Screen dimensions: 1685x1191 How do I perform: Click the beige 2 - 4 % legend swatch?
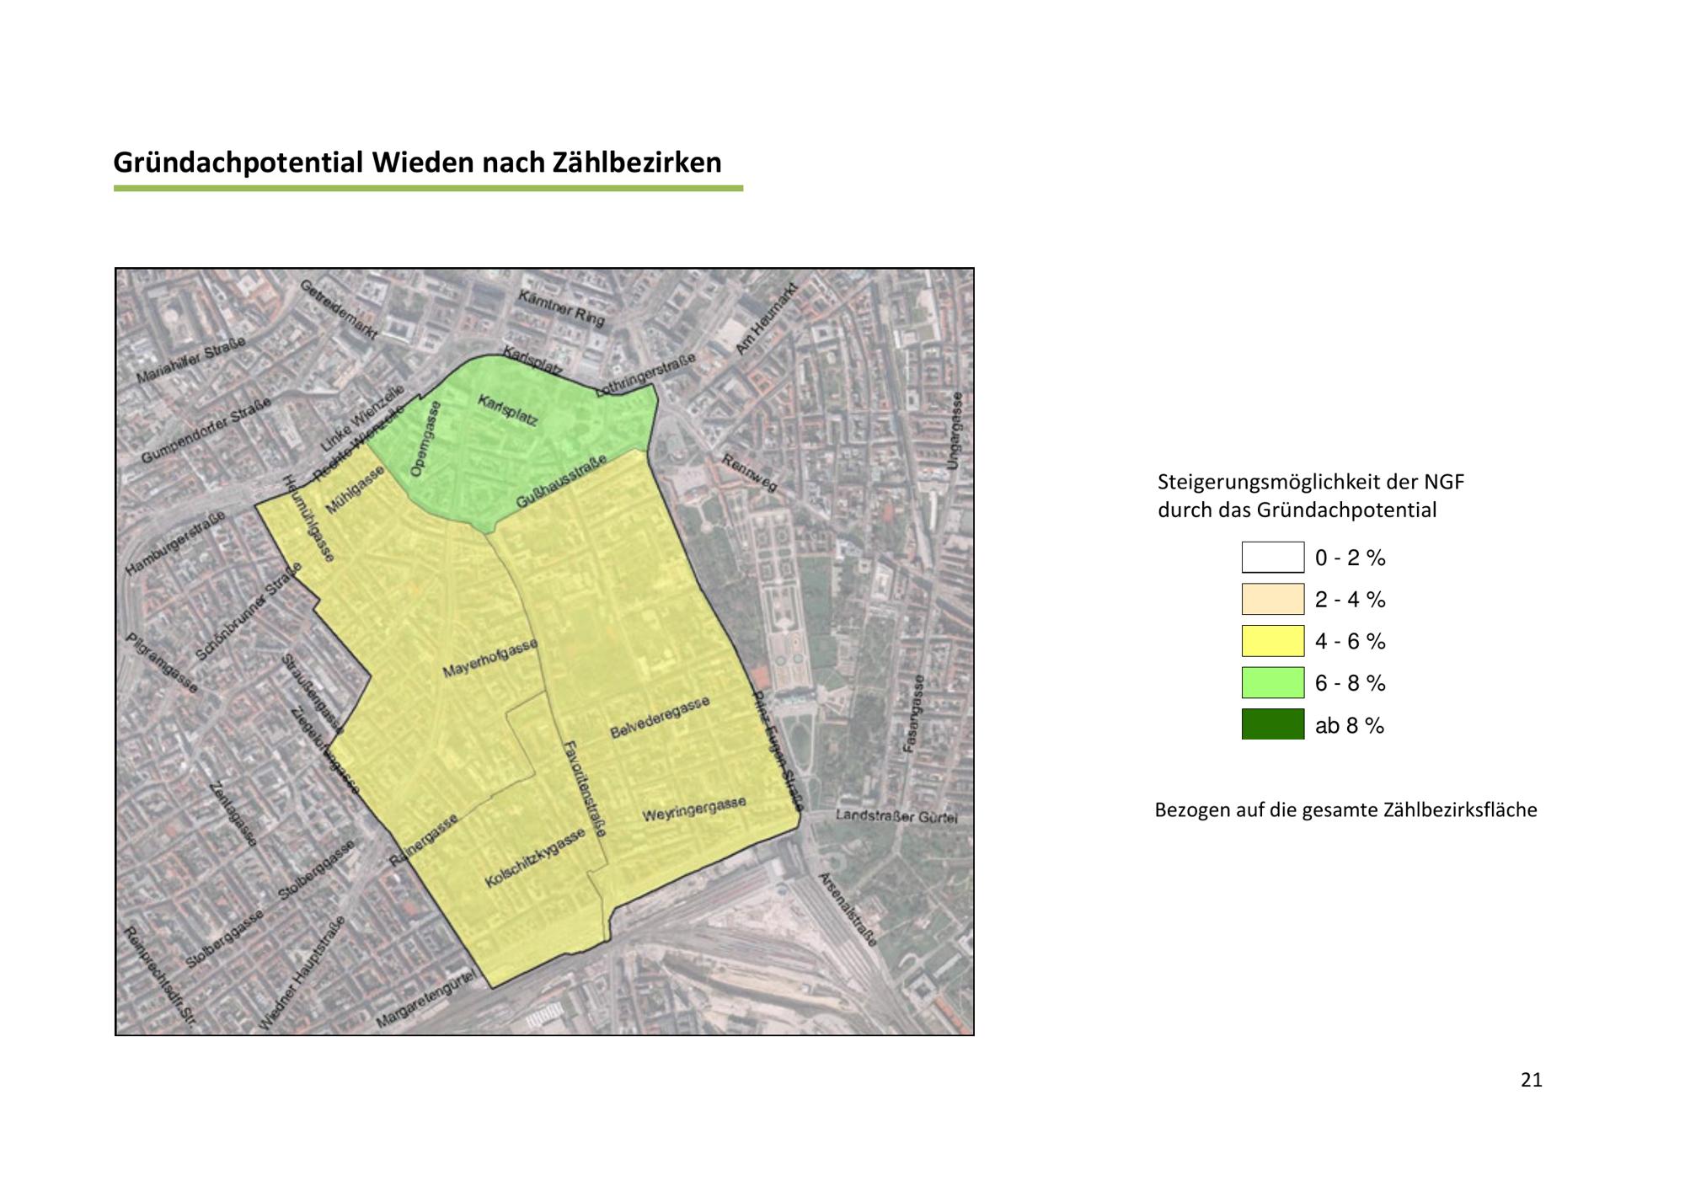tap(1272, 599)
